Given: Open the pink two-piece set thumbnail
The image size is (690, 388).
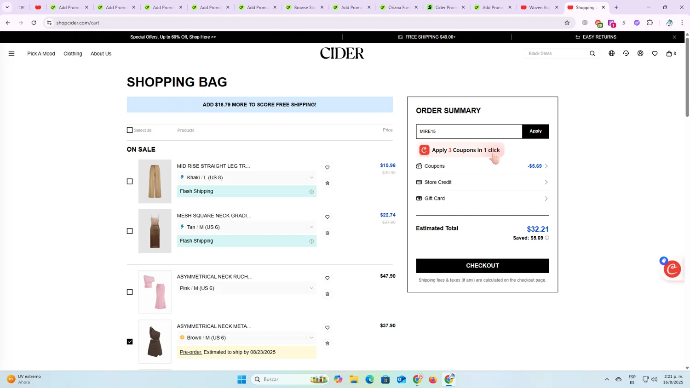Looking at the screenshot, I should coord(155,292).
